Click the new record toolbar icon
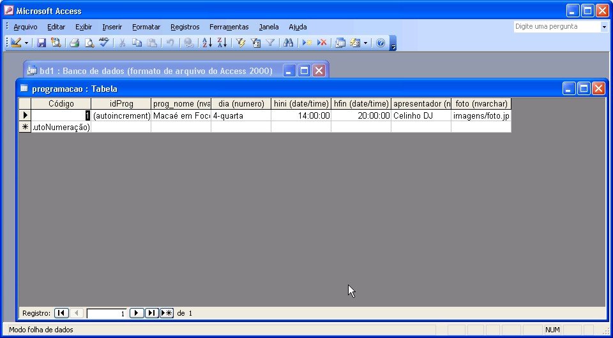 pyautogui.click(x=307, y=43)
